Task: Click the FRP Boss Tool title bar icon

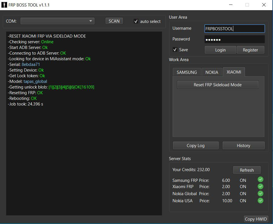Action: coord(4,5)
